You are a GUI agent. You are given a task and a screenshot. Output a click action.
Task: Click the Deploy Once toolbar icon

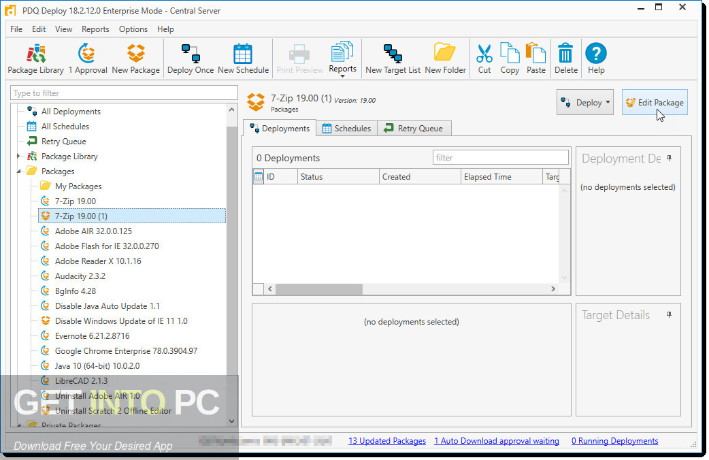click(191, 59)
